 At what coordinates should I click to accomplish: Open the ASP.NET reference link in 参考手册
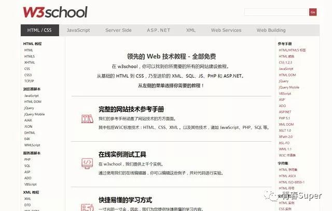[x=285, y=112]
